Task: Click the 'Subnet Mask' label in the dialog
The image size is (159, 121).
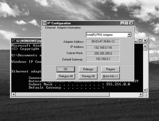Action: point(75,53)
